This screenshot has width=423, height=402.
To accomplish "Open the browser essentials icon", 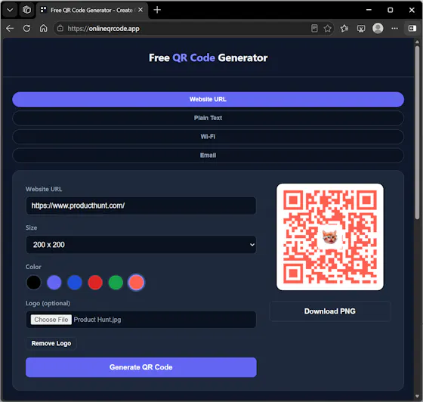I will coord(361,28).
